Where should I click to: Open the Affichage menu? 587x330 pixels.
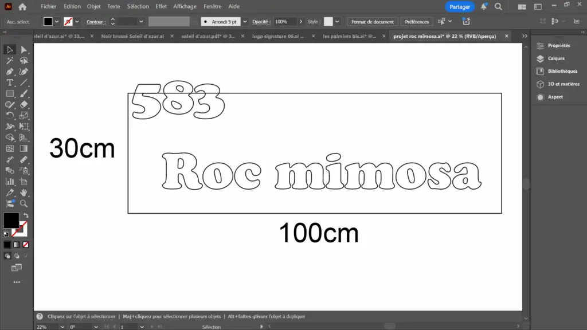point(185,7)
